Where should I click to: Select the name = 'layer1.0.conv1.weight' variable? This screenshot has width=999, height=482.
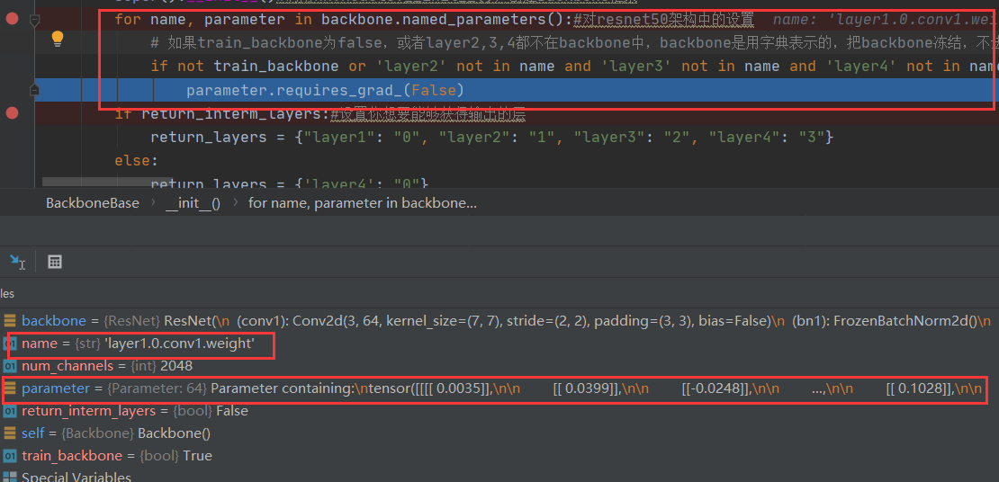pyautogui.click(x=139, y=344)
